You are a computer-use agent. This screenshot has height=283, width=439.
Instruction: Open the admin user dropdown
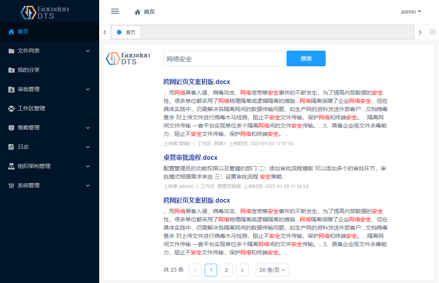point(411,12)
